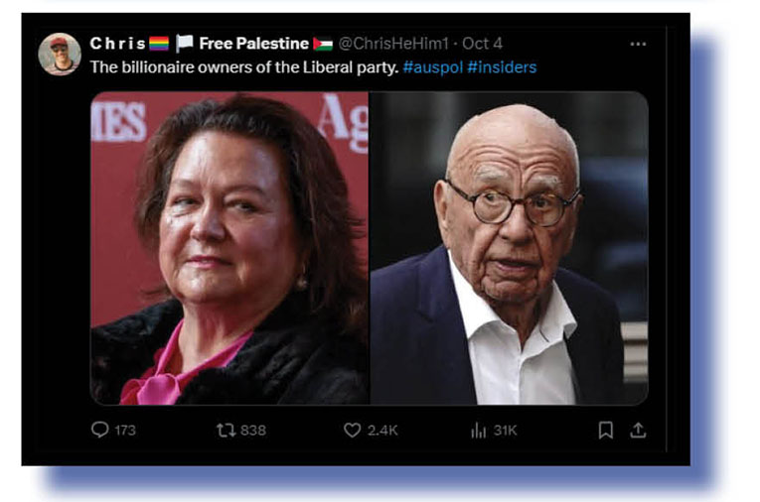Click the 2.4K likes count

click(x=382, y=431)
